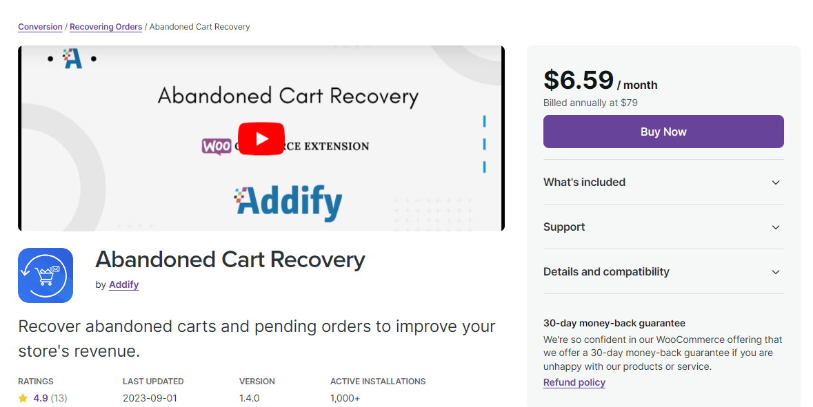Click the (13) reviews count
The width and height of the screenshot is (813, 407).
coord(59,398)
